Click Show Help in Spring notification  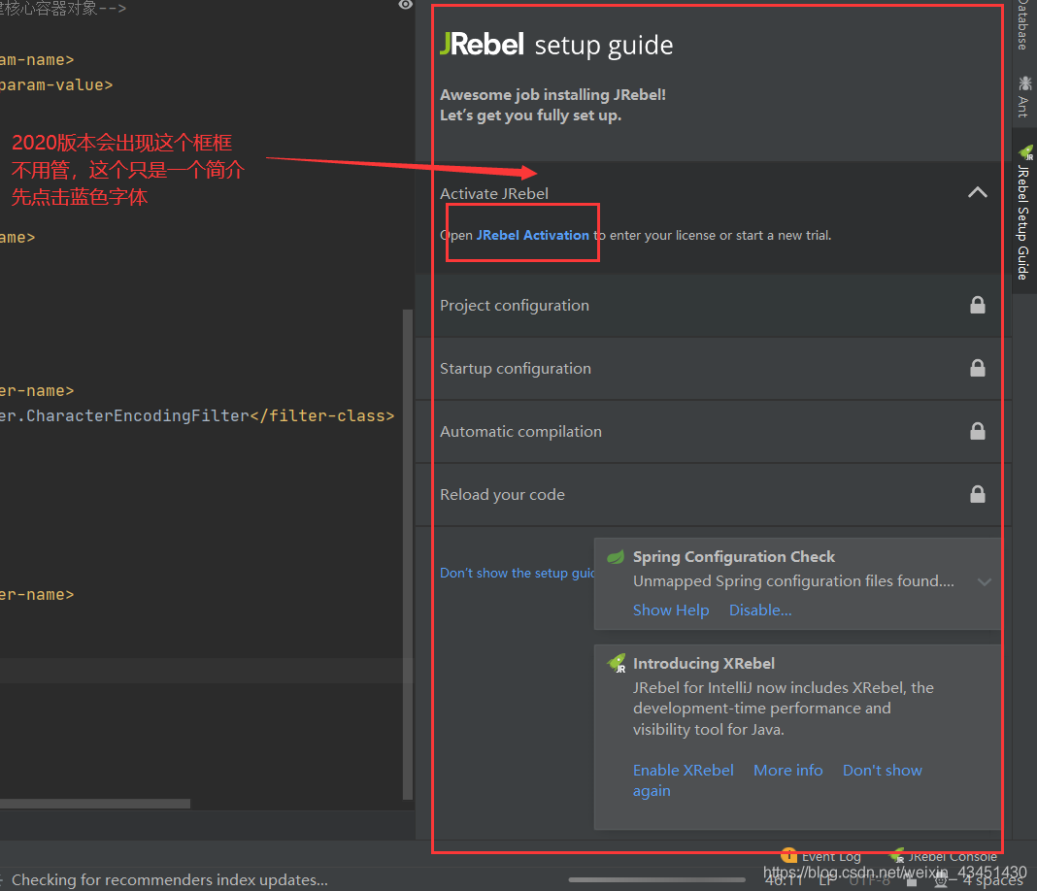[x=670, y=610]
